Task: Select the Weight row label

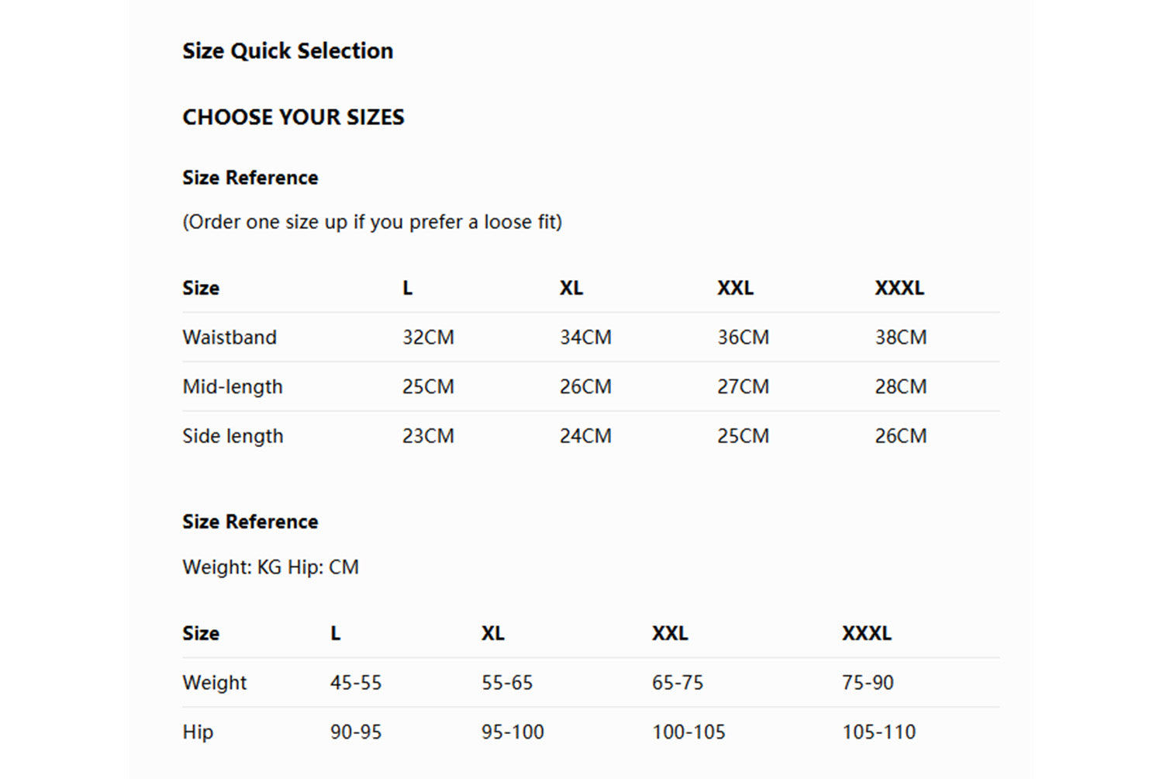Action: click(x=215, y=683)
